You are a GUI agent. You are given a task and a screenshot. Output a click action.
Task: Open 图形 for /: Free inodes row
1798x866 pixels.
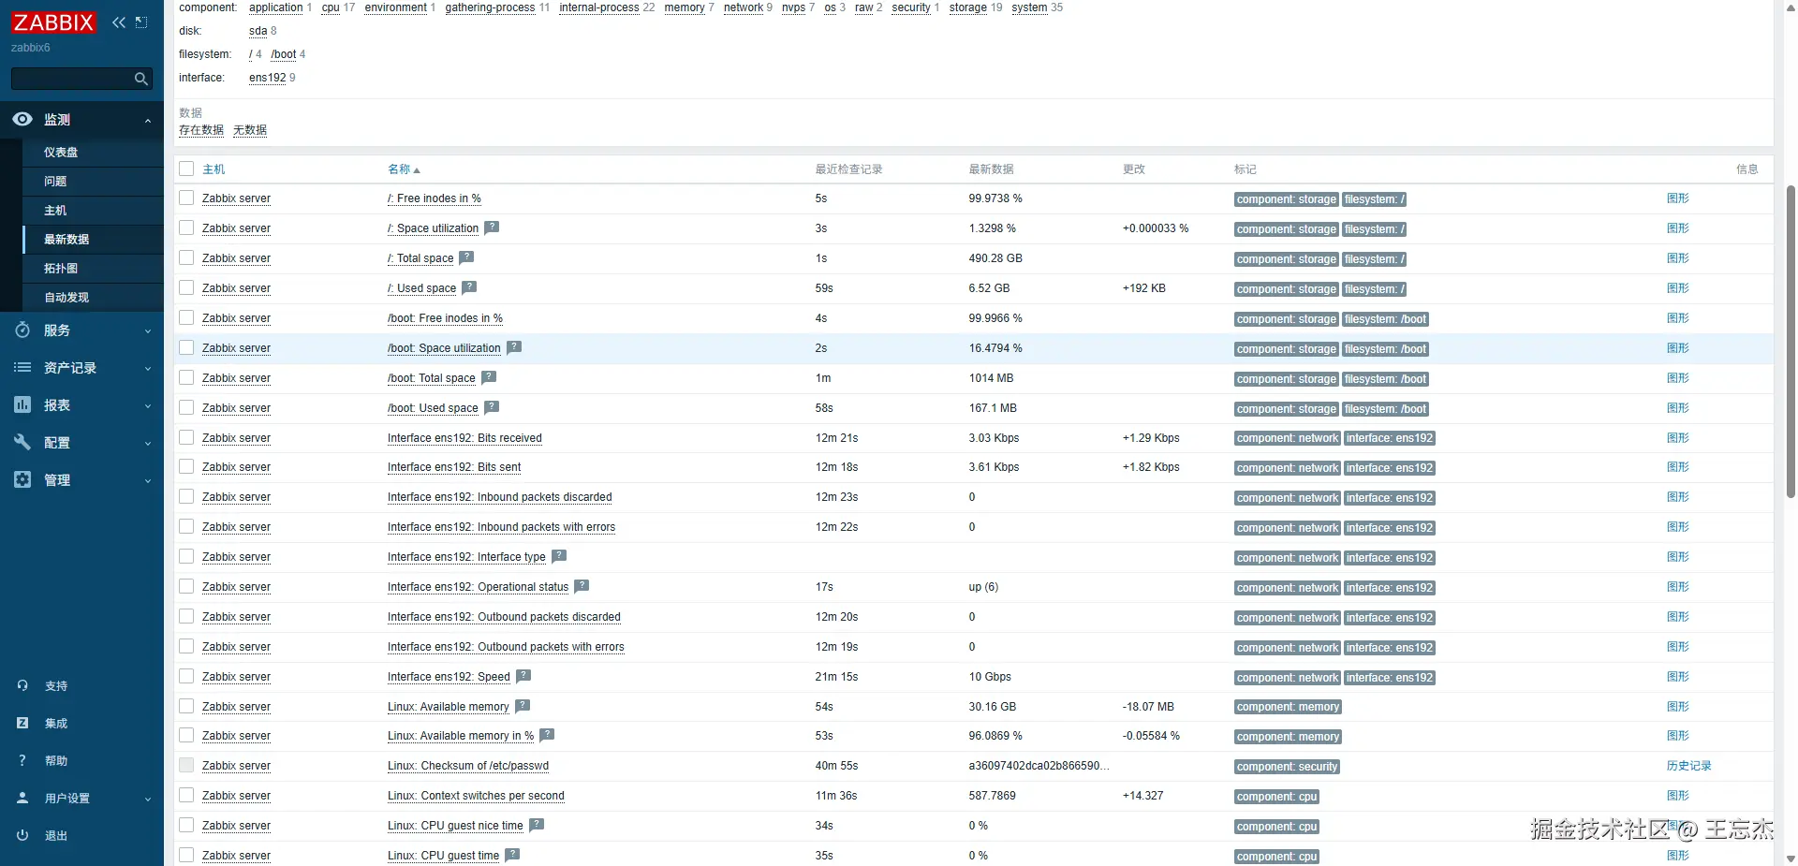1677,198
